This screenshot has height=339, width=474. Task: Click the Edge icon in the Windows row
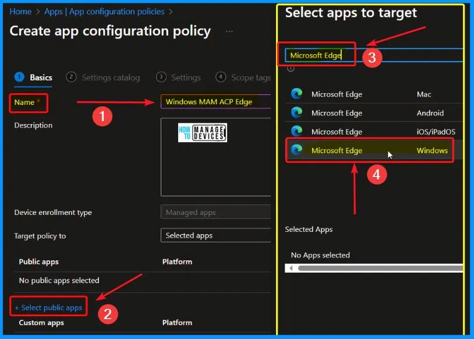296,150
